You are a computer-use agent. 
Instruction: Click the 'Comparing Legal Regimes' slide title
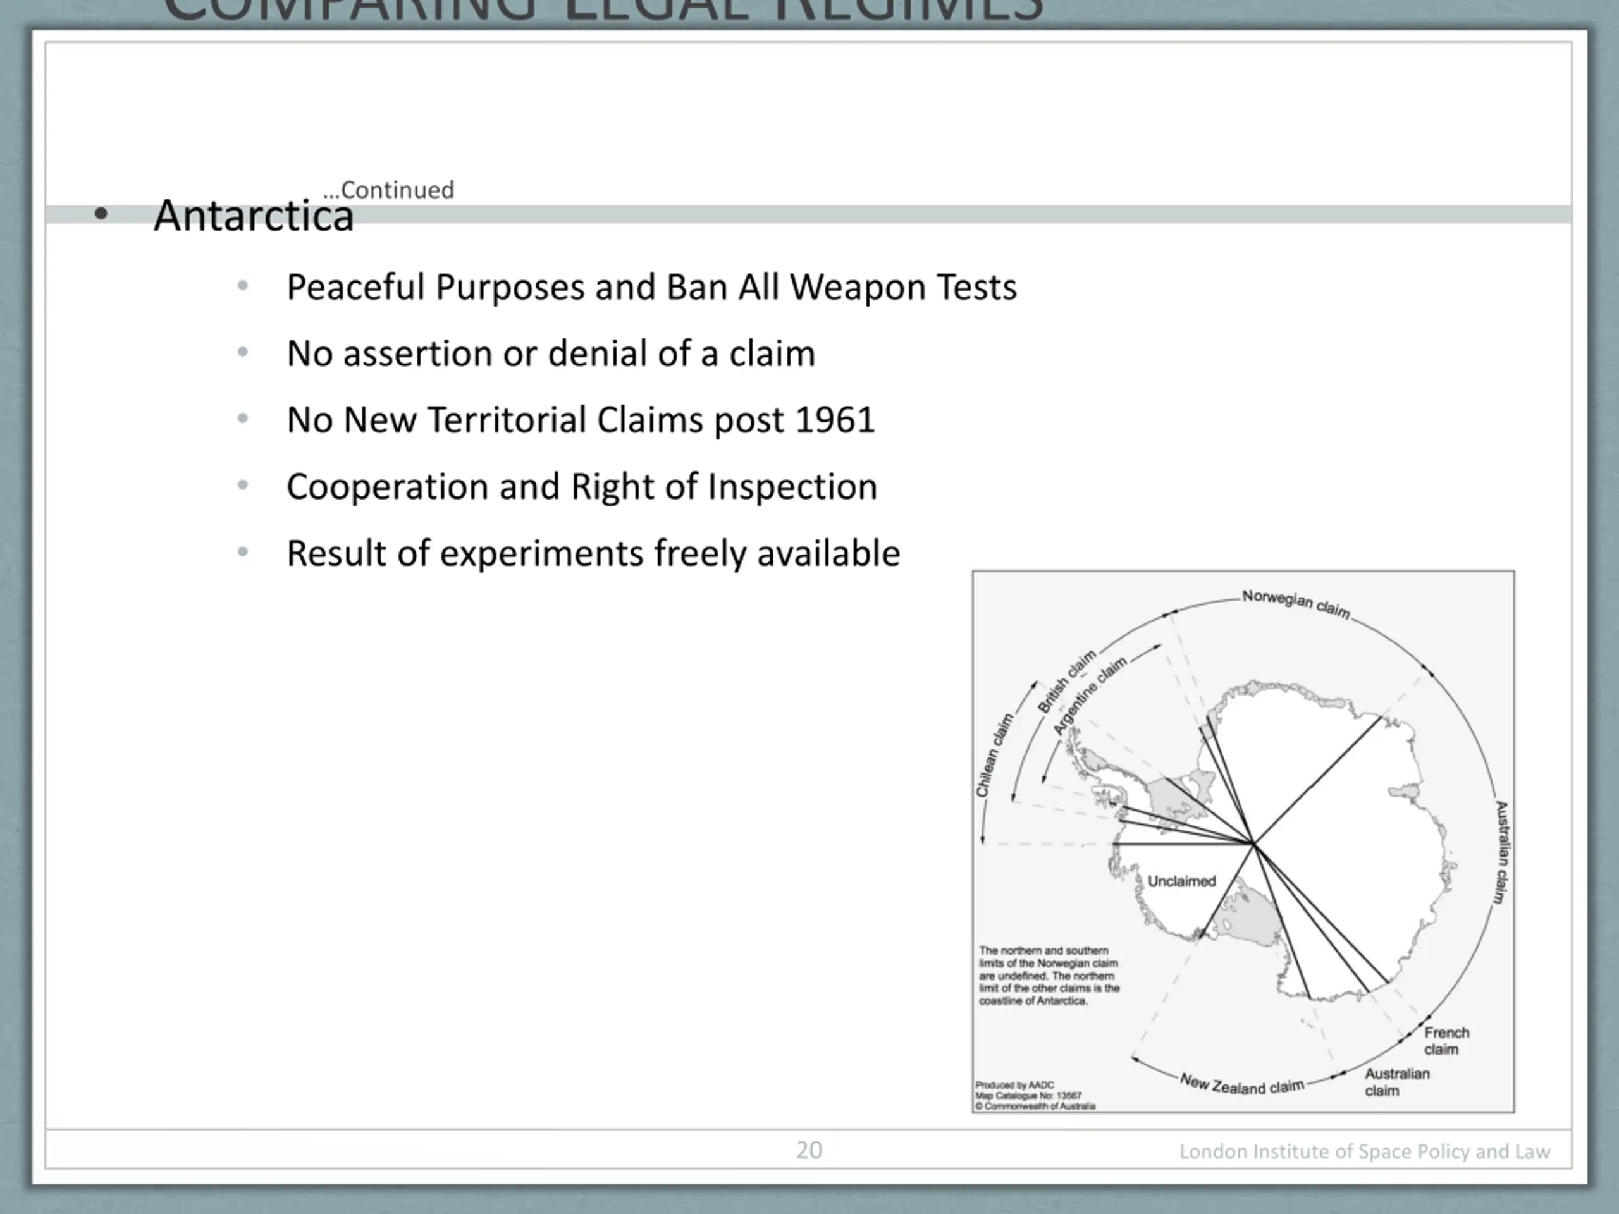tap(603, 10)
